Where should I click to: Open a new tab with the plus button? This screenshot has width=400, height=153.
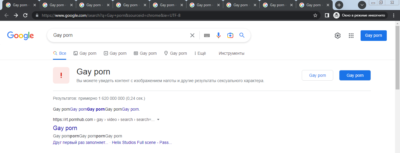[x=339, y=5]
